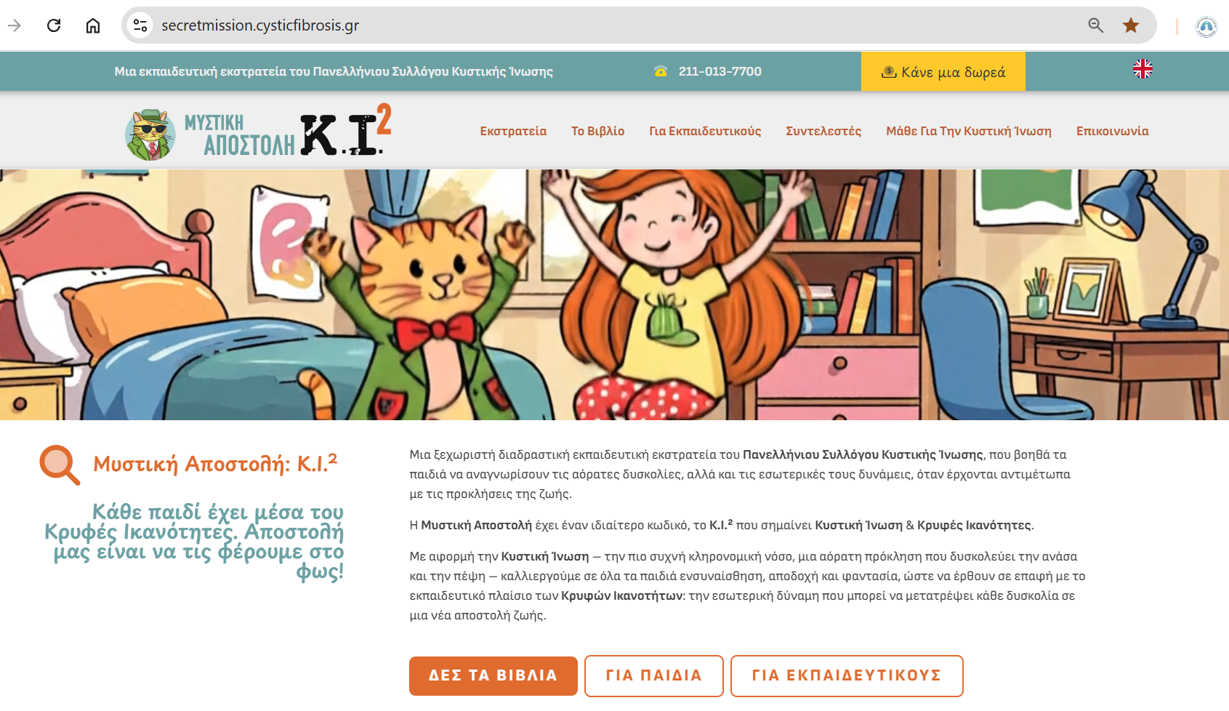Open the browser profile avatar icon
This screenshot has height=711, width=1229.
point(1206,27)
